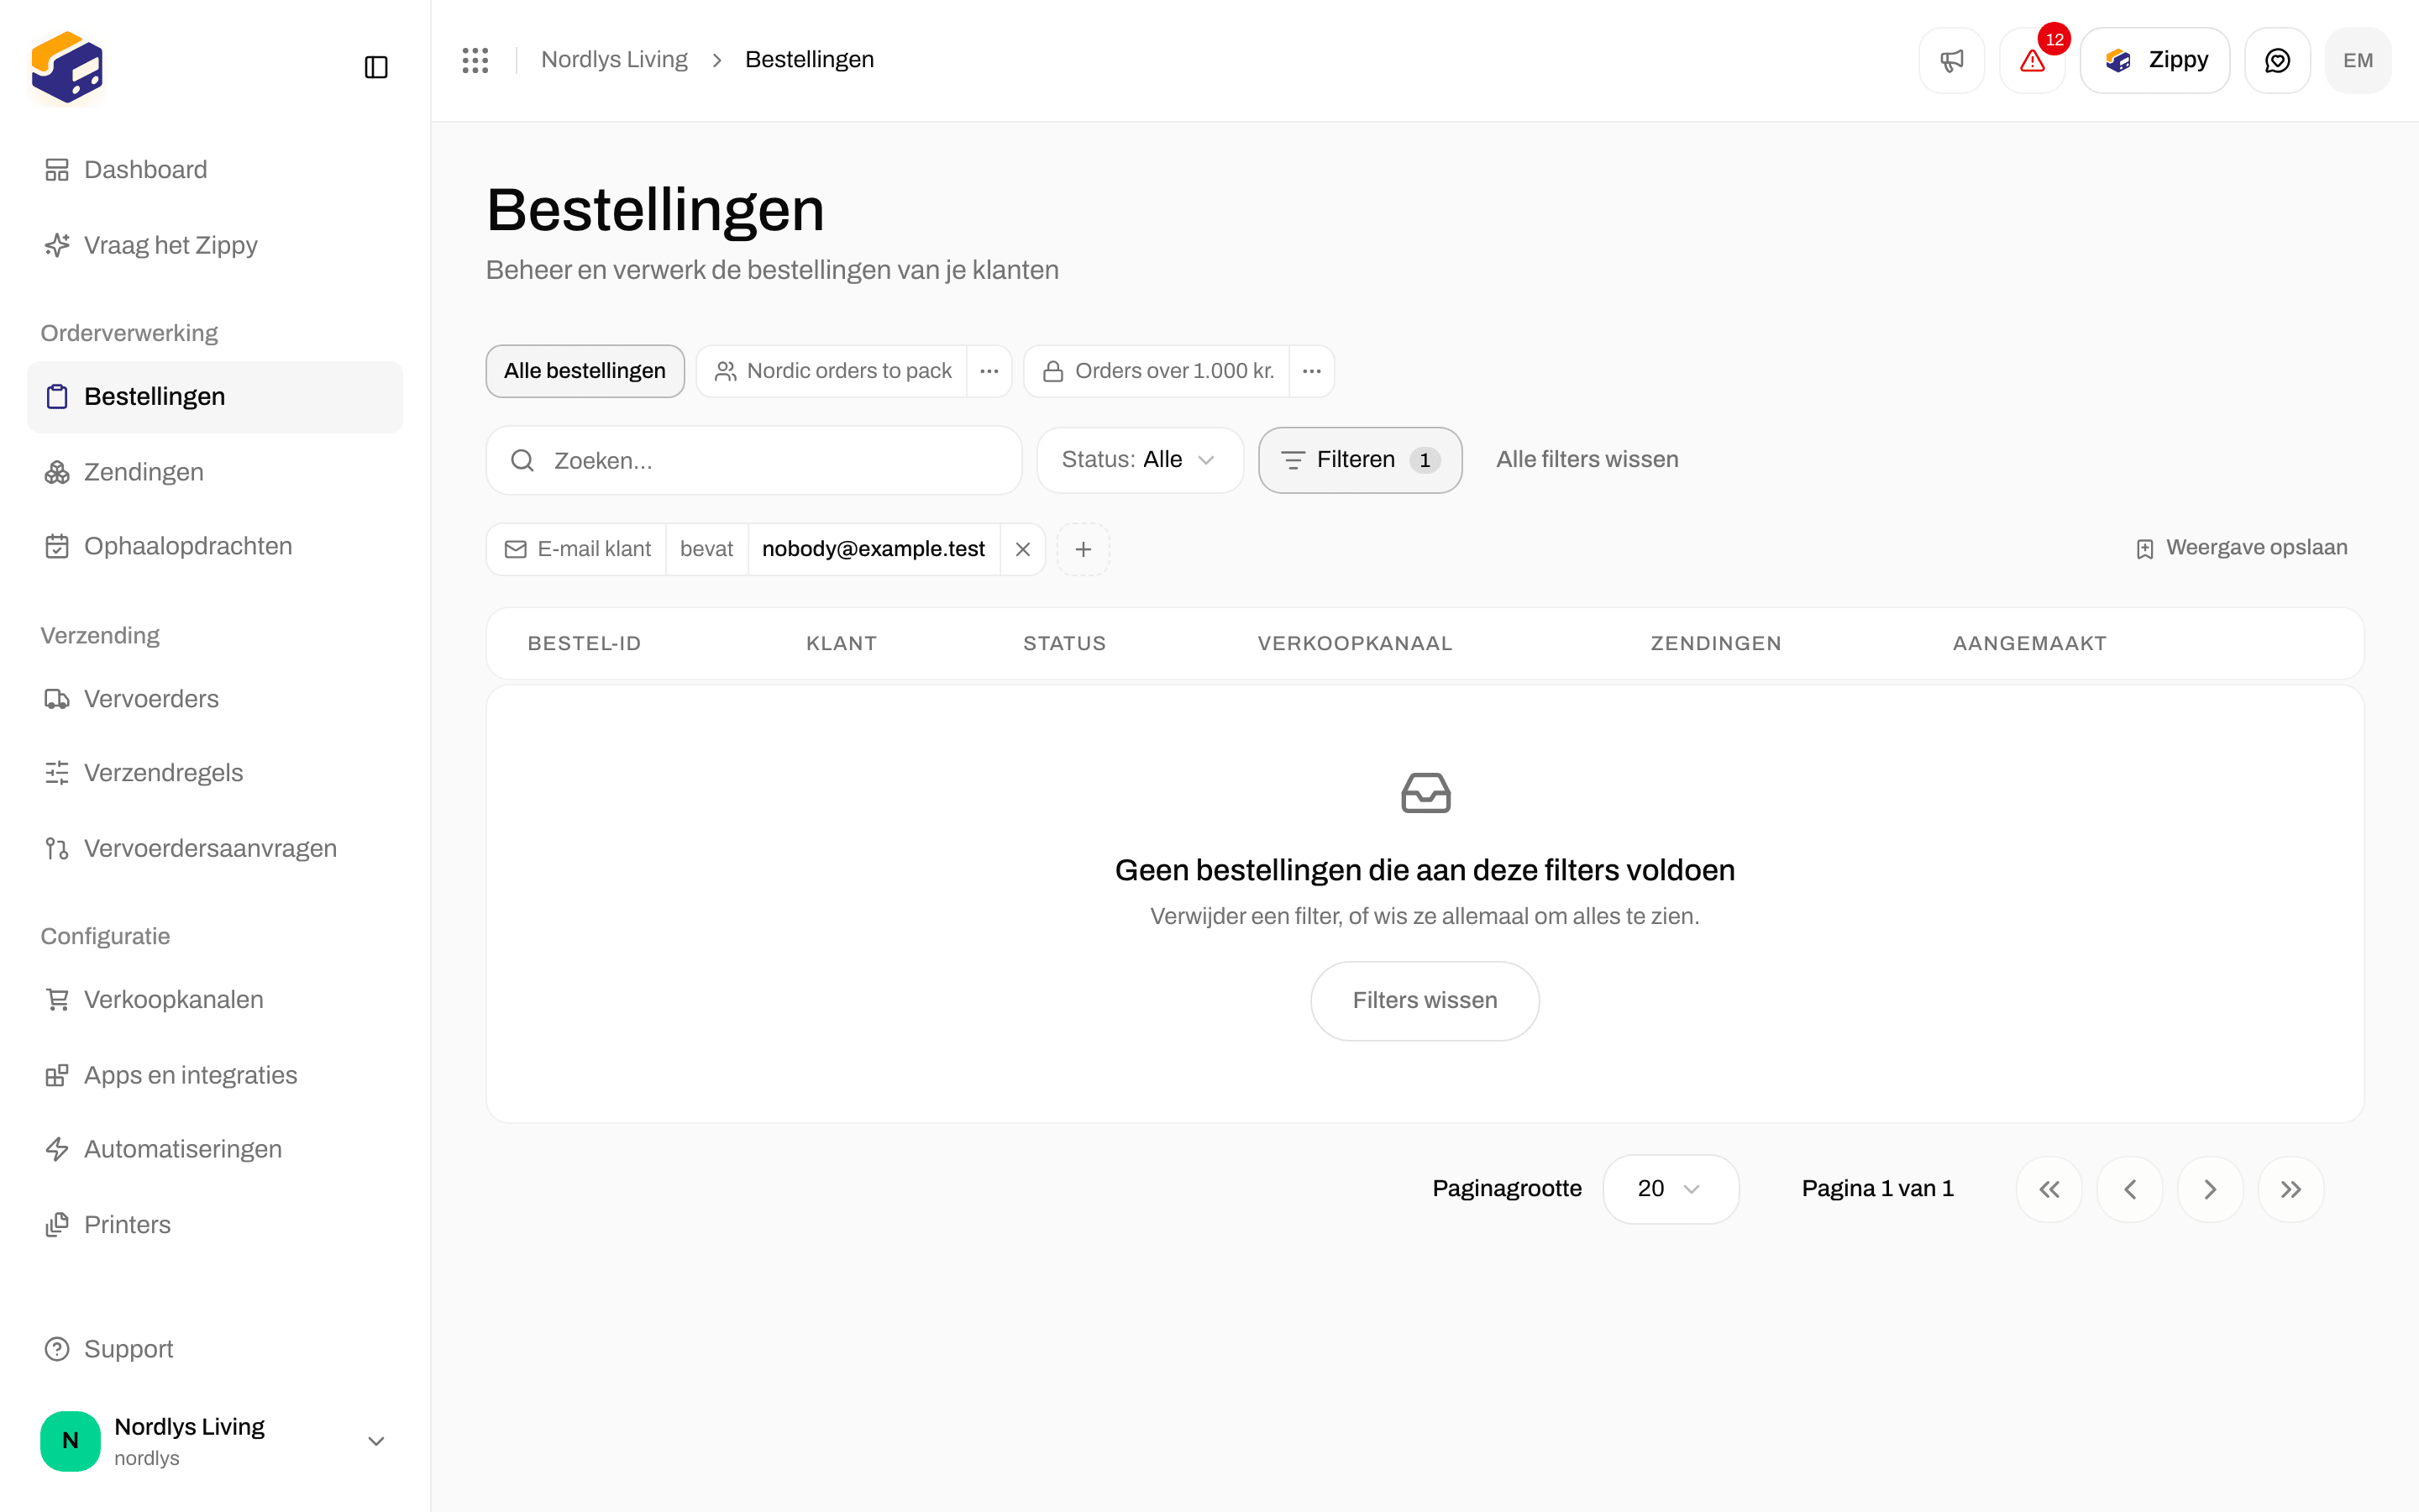2419x1512 pixels.
Task: Switch to Orders over 1.000 kr. view
Action: click(x=1157, y=371)
